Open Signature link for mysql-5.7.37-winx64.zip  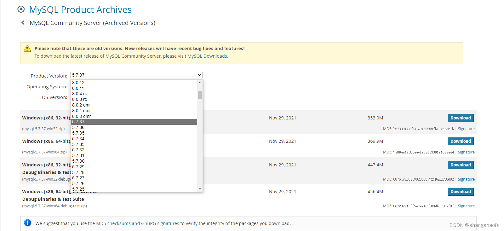[466, 152]
